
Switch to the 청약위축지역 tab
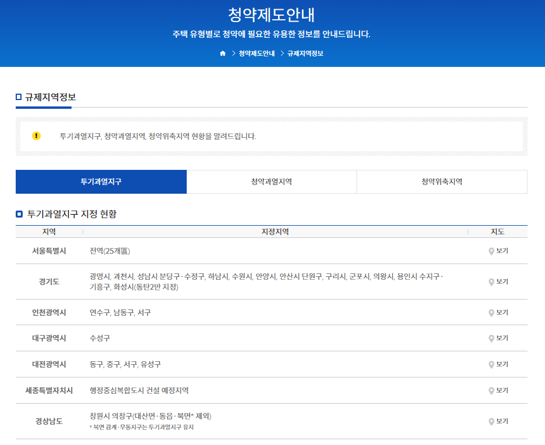click(442, 181)
